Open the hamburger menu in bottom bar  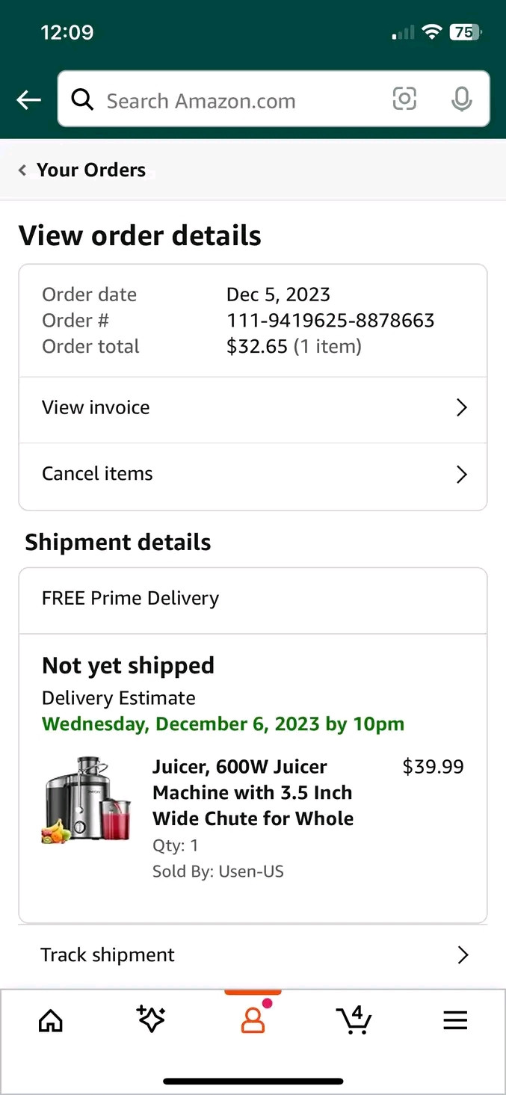(455, 1020)
